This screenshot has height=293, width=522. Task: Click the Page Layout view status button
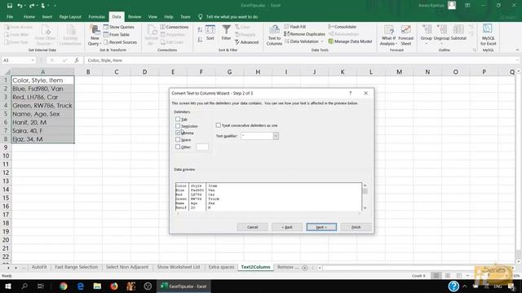tap(448, 276)
